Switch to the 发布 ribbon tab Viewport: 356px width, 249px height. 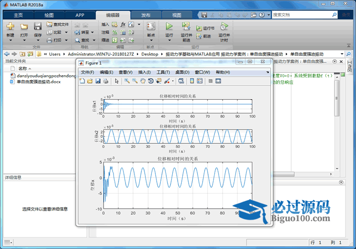[146, 15]
